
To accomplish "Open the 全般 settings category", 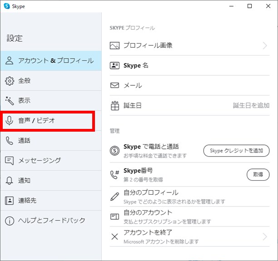I will [51, 81].
